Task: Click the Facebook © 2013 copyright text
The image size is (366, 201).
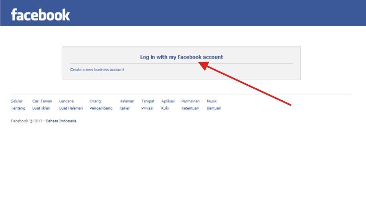Action: coord(26,121)
